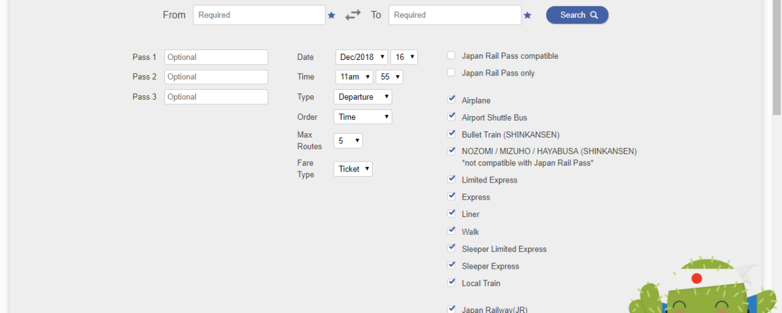Uncheck the Airplane checkbox
Screen dimensions: 782x313
[451, 100]
